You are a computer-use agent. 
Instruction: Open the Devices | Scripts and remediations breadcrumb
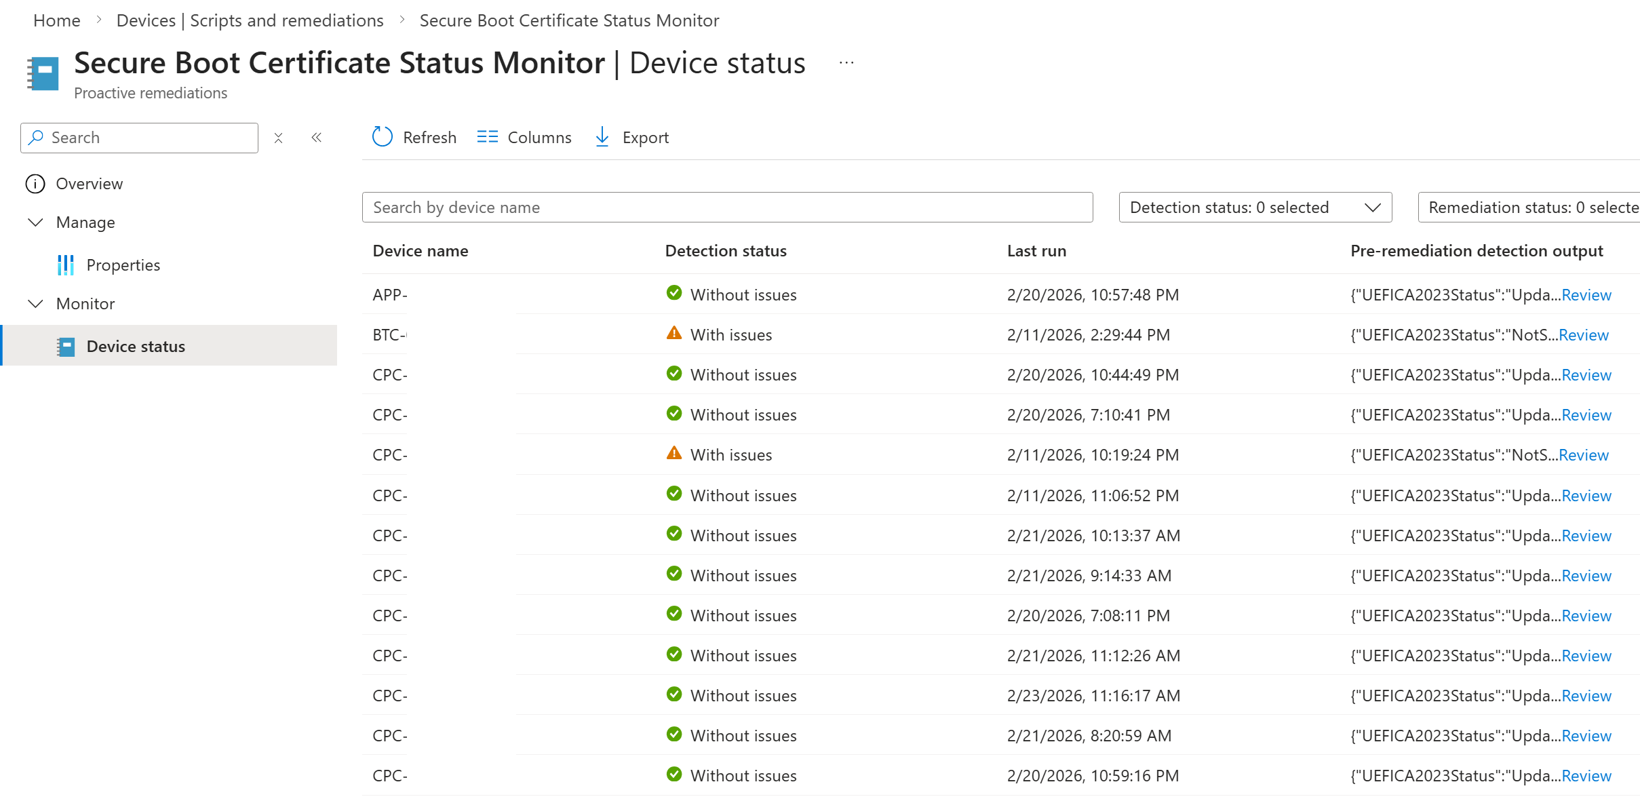pos(249,20)
